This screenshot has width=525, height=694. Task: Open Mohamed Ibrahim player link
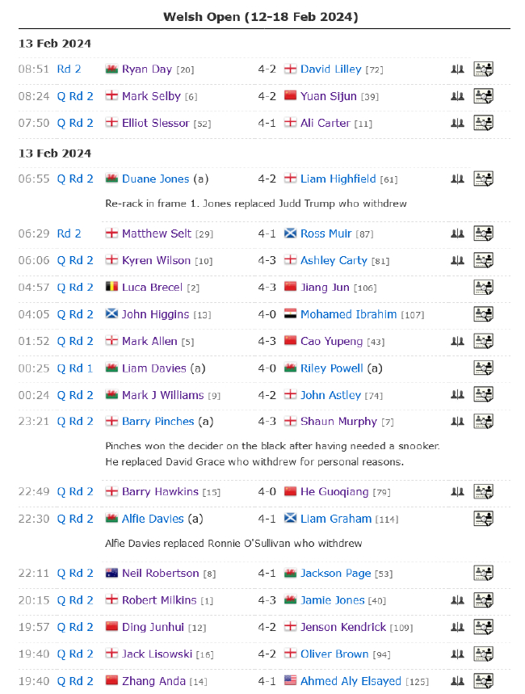pos(348,314)
